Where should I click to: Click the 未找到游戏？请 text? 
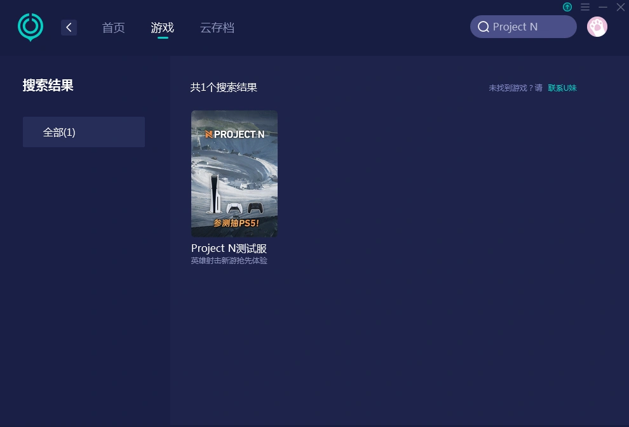point(515,88)
